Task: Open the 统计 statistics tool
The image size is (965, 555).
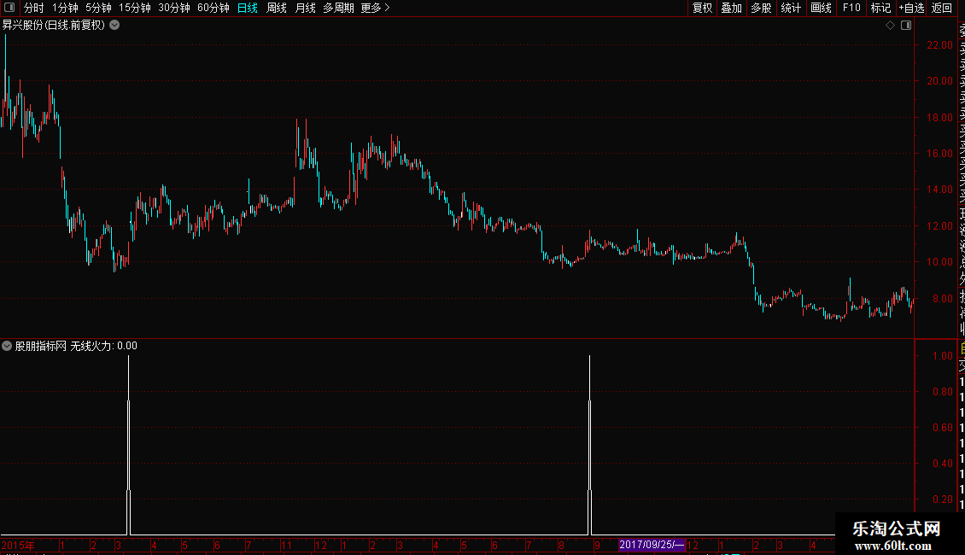Action: click(791, 8)
